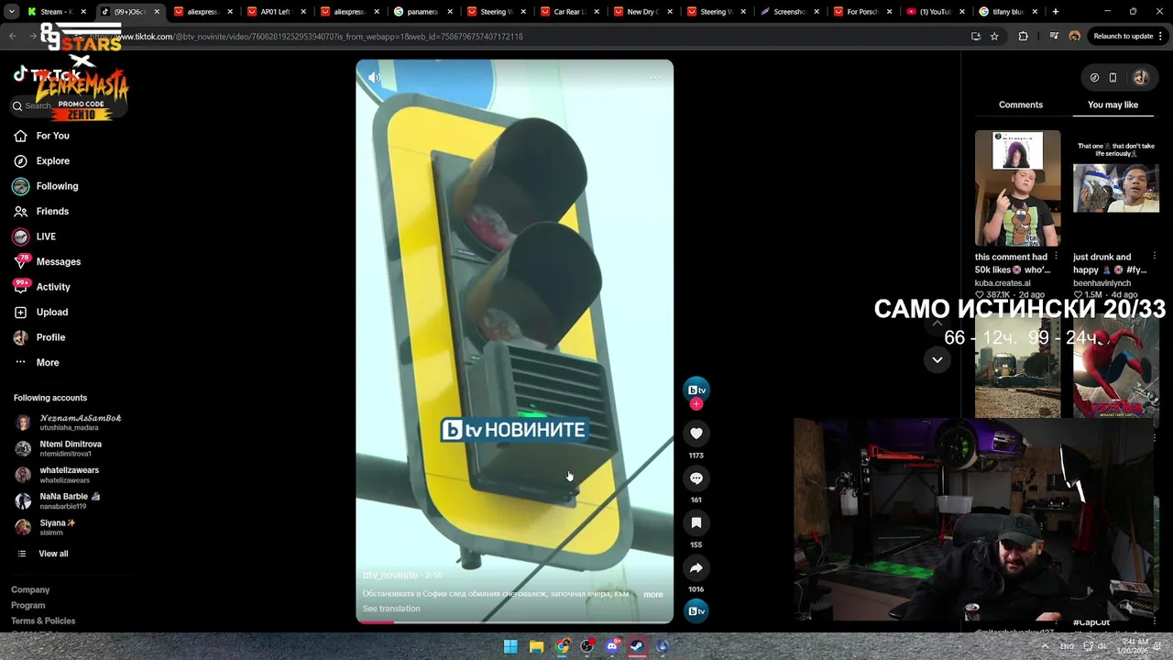Switch to the 'You may like' tab

click(x=1113, y=105)
